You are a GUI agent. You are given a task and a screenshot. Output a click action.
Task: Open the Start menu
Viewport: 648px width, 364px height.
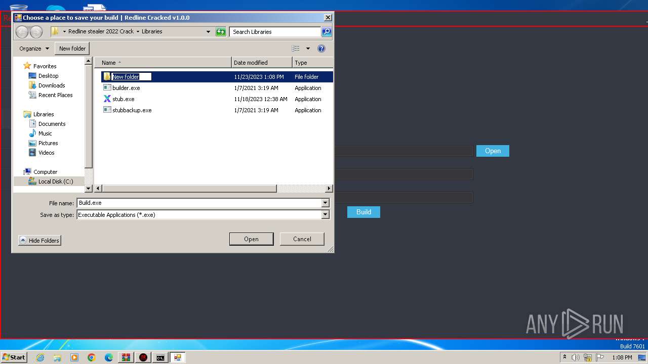click(x=14, y=357)
